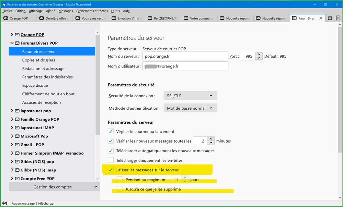Image resolution: width=343 pixels, height=207 pixels.
Task: Decrease the check interval minutes
Action: (x=211, y=143)
